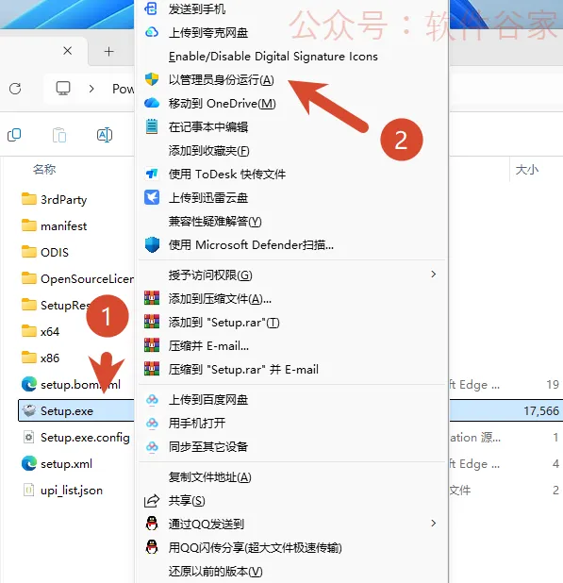This screenshot has height=583, width=563.
Task: Click the Rename toolbar icon
Action: [x=105, y=135]
